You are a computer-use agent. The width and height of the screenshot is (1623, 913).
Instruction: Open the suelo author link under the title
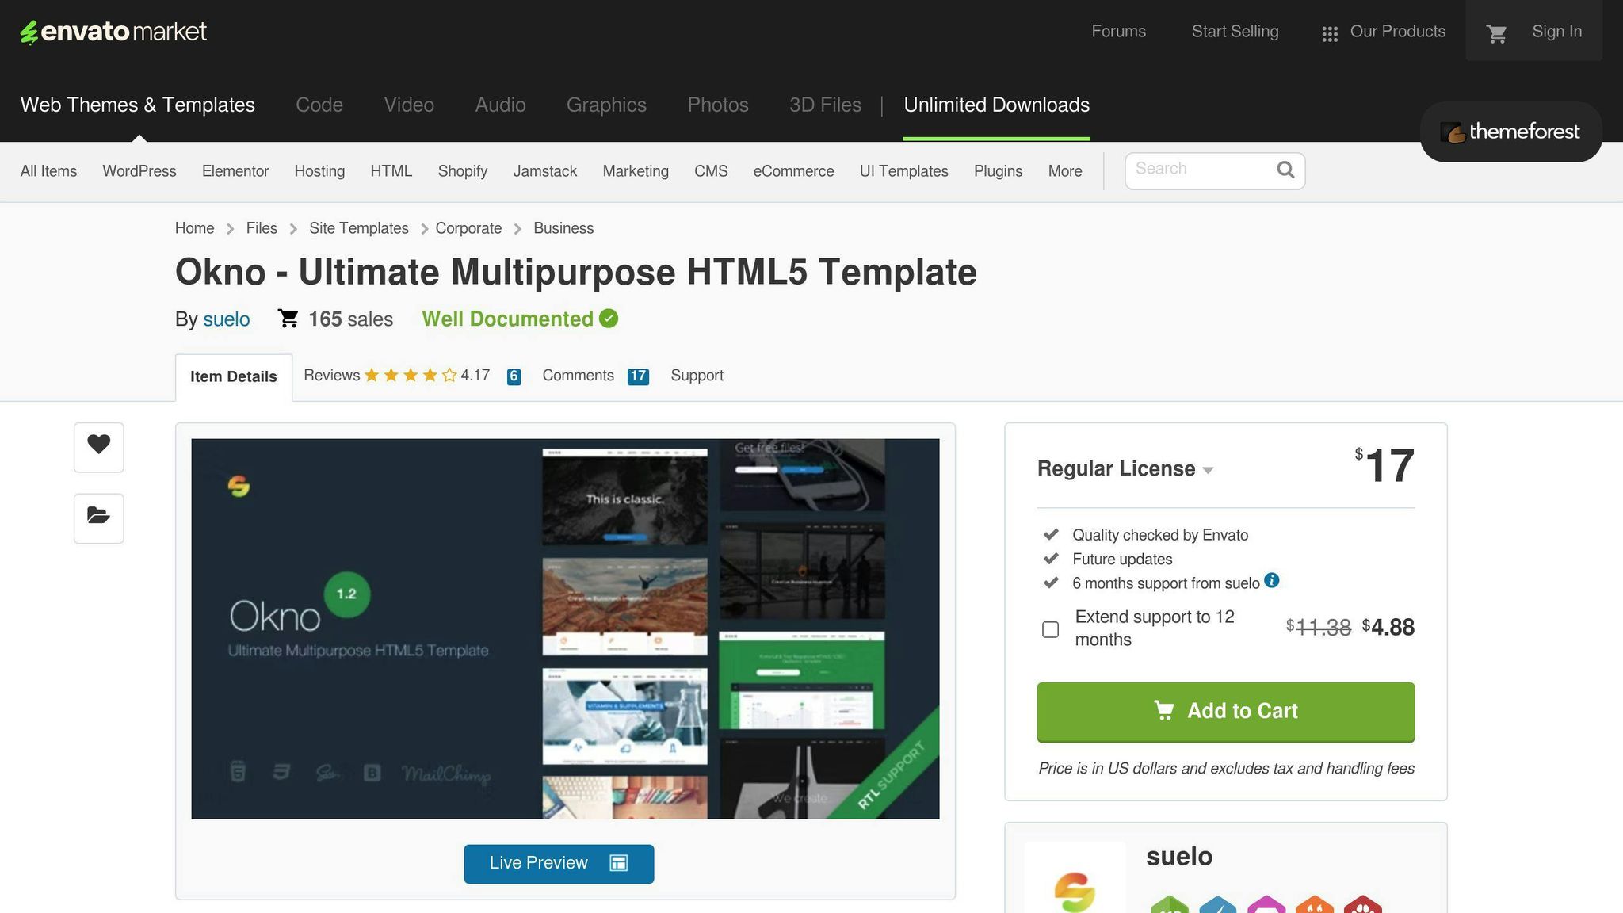(226, 319)
